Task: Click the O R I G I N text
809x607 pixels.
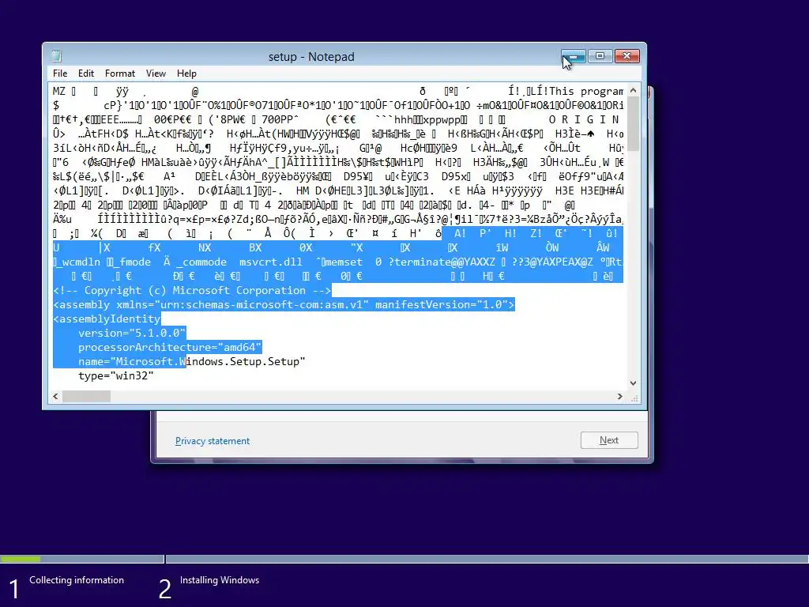Action: (x=584, y=120)
